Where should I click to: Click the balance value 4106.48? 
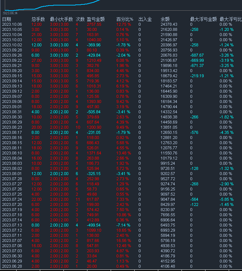coord(168,266)
